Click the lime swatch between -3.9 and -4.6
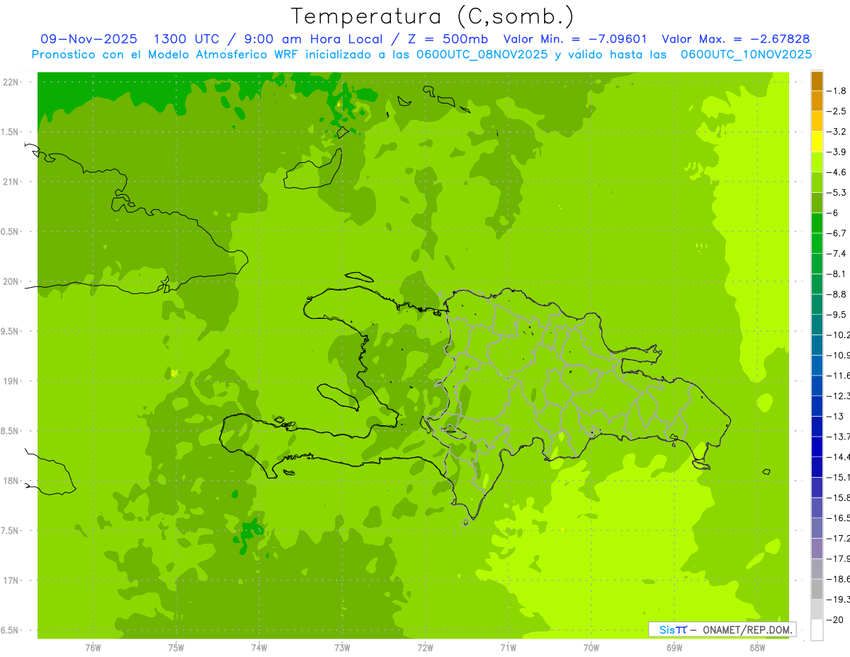The width and height of the screenshot is (850, 657). click(x=817, y=162)
